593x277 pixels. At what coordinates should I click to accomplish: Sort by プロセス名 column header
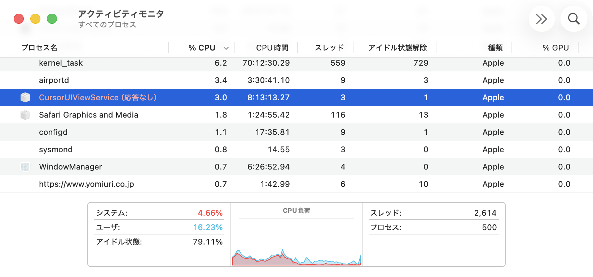[39, 48]
